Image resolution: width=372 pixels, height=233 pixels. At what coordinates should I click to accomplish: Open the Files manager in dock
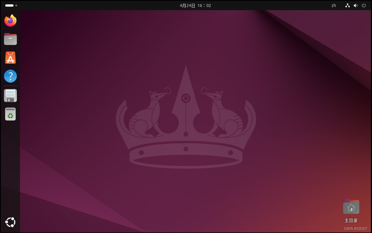click(10, 39)
